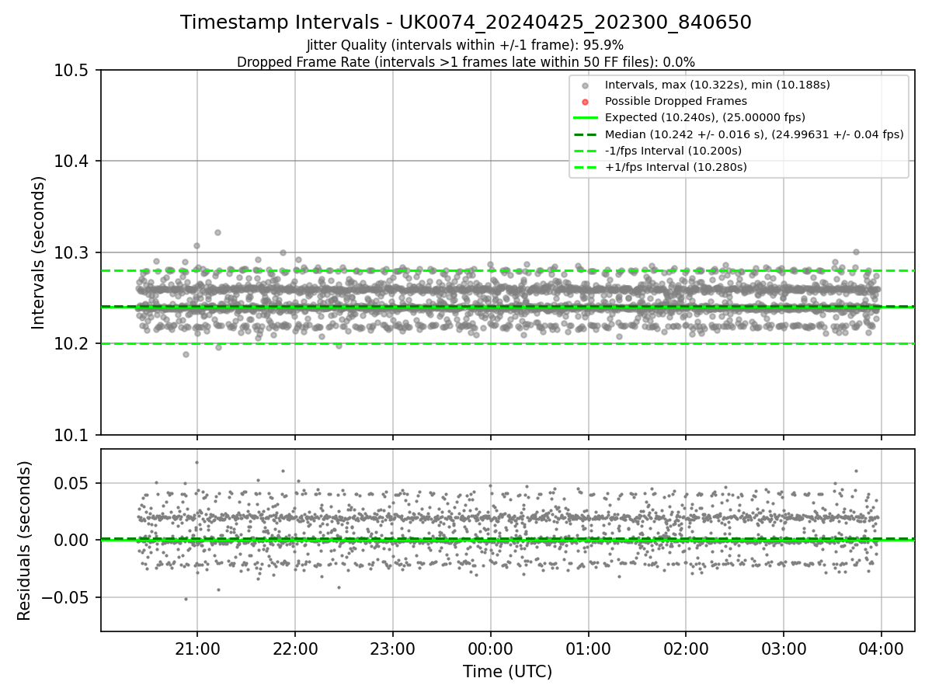
Task: Click the plot title "Timestamp Intervals - UK0074_20240425_202300_840650"
Action: [x=466, y=23]
